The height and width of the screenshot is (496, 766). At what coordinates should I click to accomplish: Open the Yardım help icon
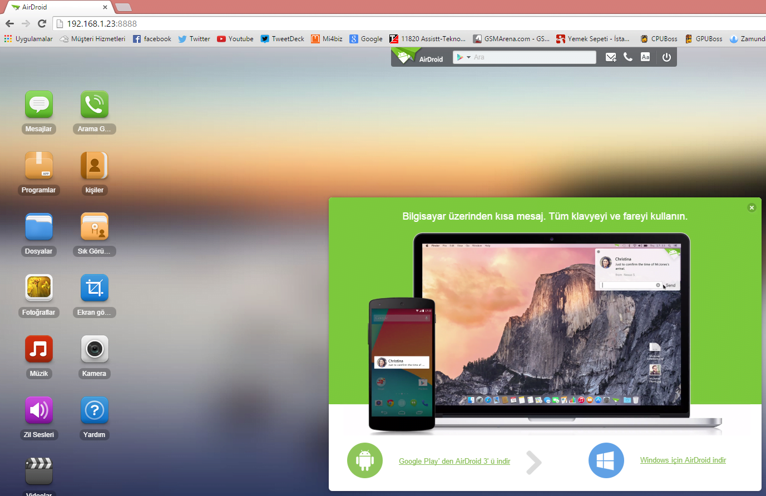pyautogui.click(x=95, y=410)
